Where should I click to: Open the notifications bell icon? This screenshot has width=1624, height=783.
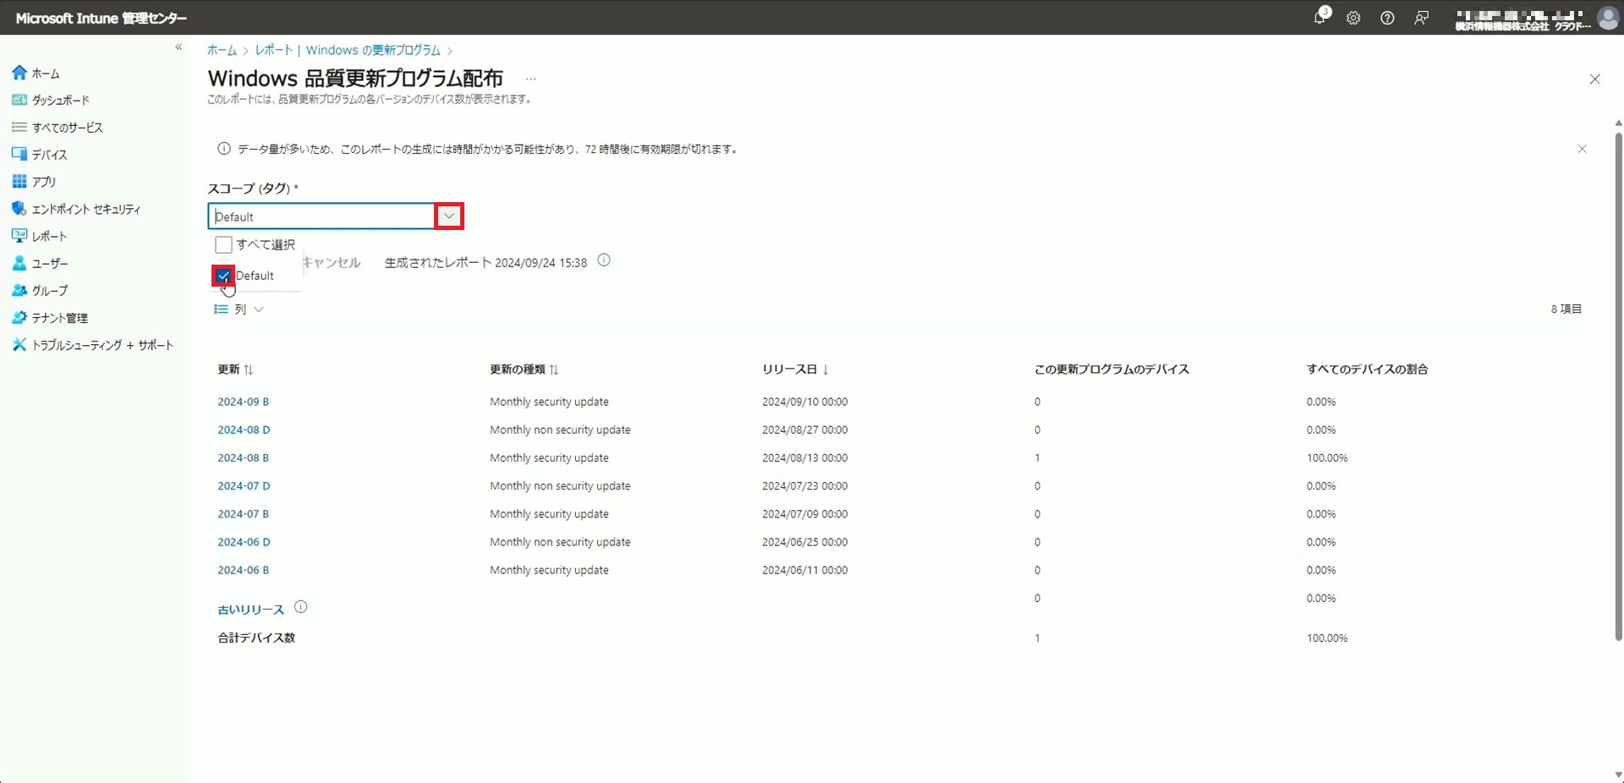(1319, 18)
